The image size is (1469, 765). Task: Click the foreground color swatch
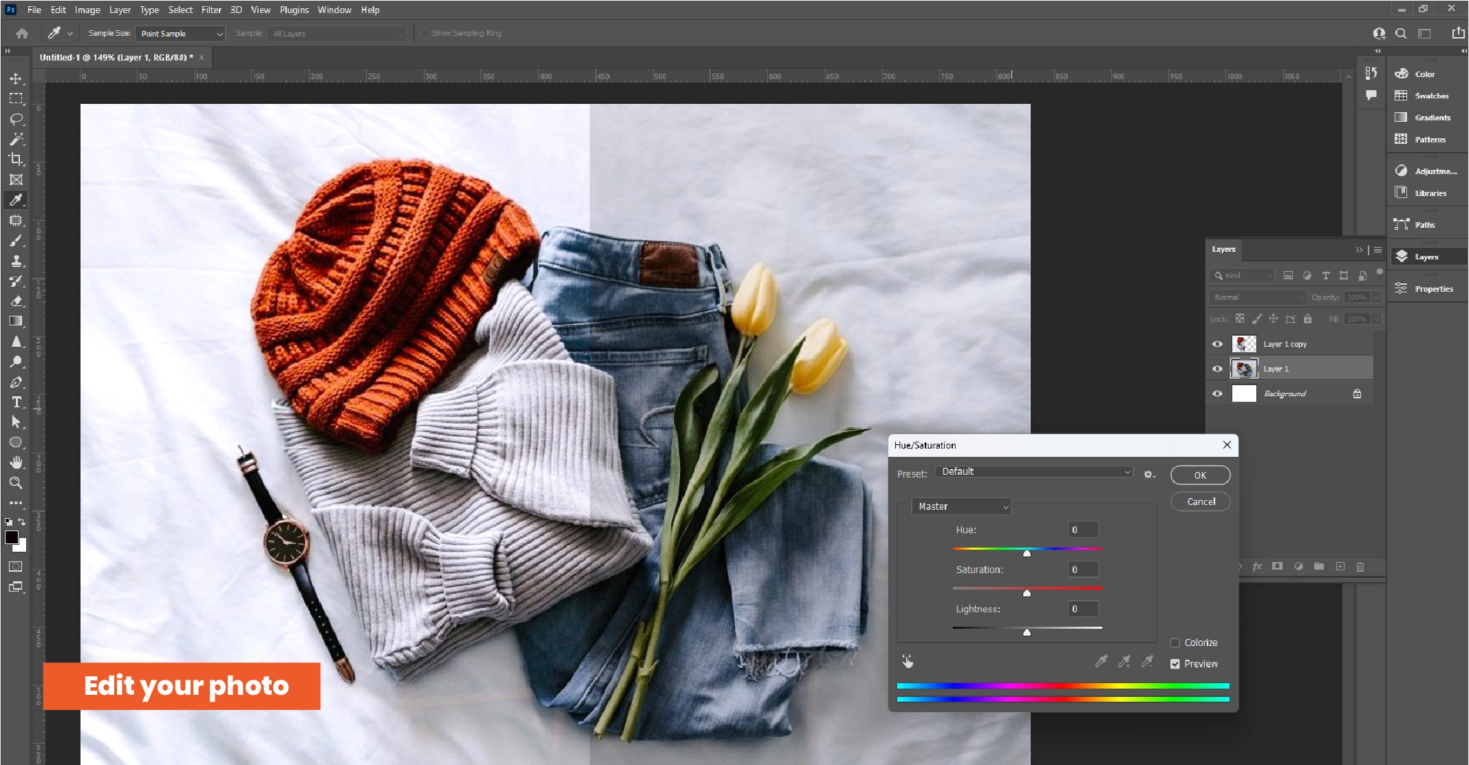(12, 537)
